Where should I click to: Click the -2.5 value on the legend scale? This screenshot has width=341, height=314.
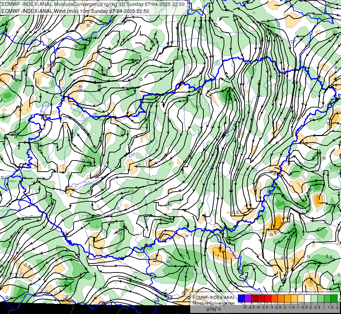point(278,307)
